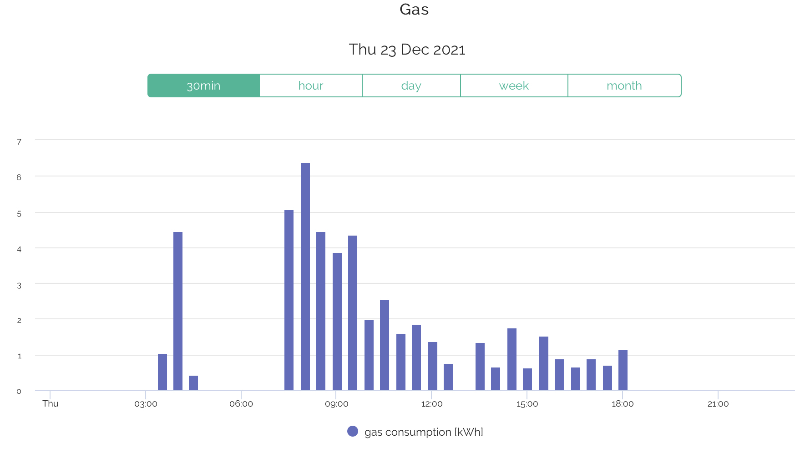This screenshot has height=453, width=795.
Task: Click the 21:00 x-axis label
Action: click(718, 404)
